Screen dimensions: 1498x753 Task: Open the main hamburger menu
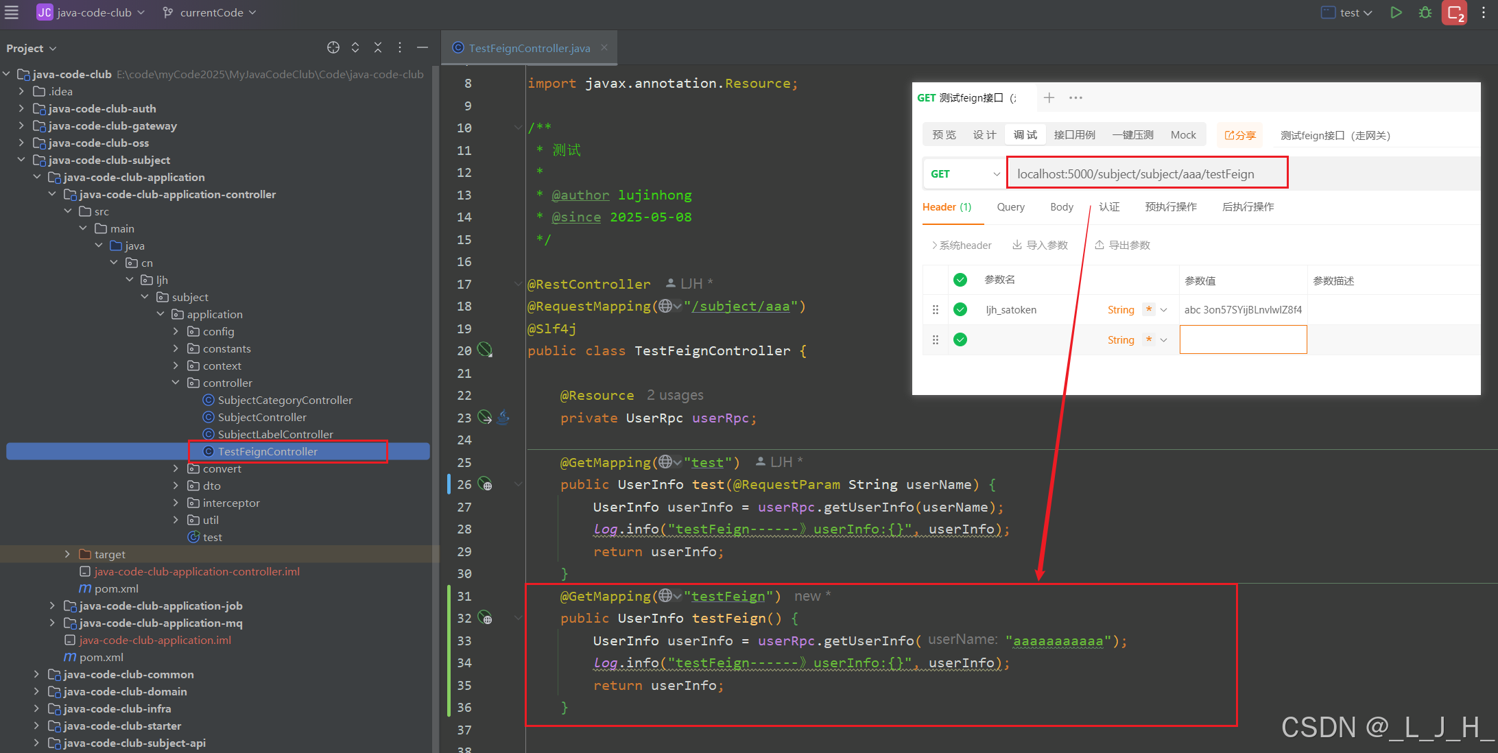coord(12,12)
